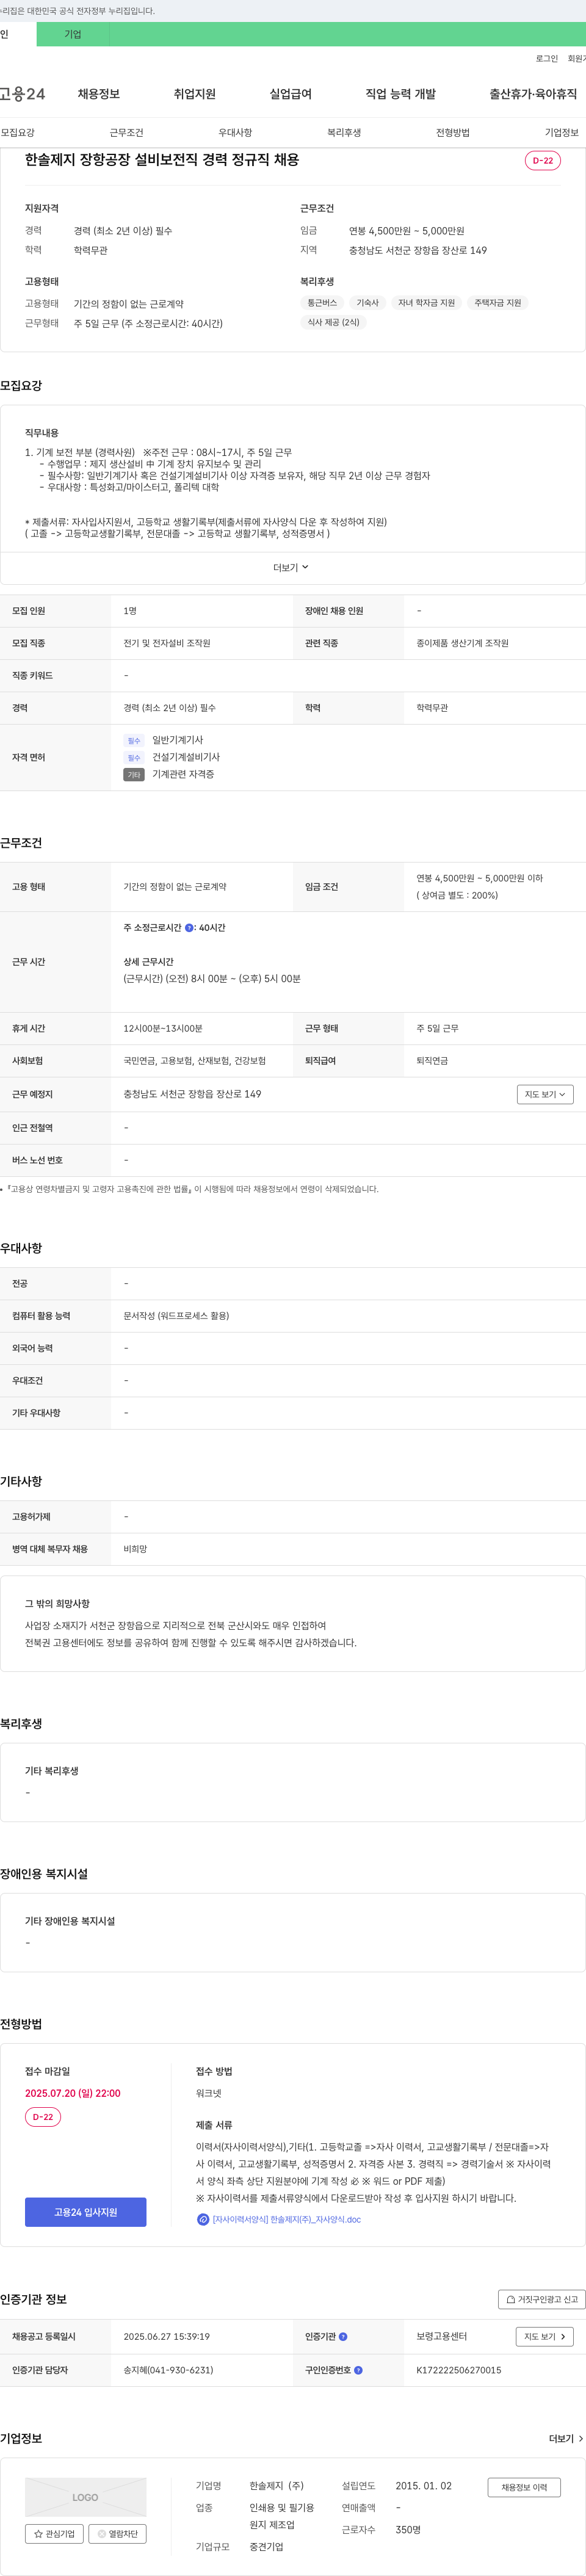
Task: Click 문서작성 (워드프로세스 활용) cell
Action: tap(176, 1316)
